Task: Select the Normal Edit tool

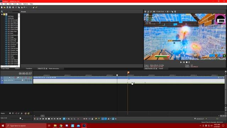Action: [x=64, y=119]
